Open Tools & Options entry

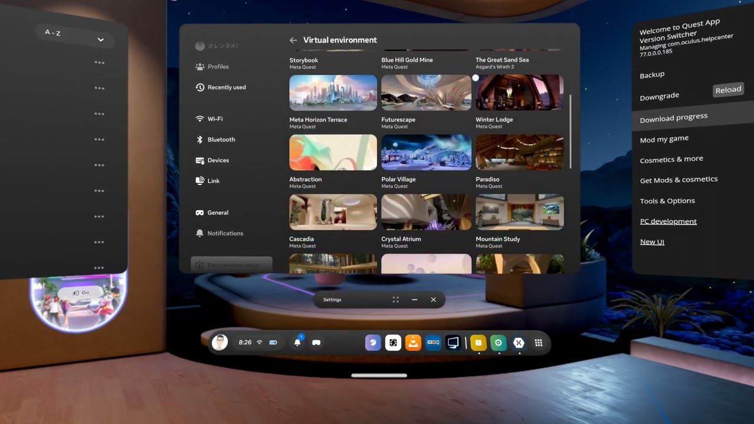(667, 201)
